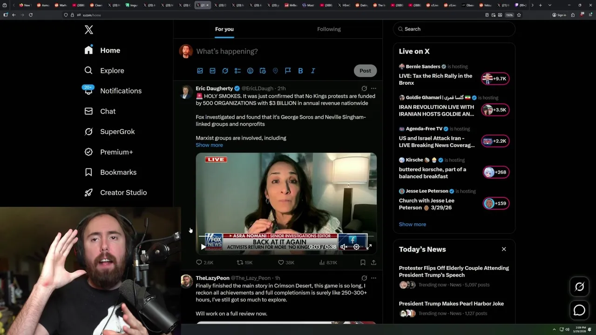Go back in the browser
Screen dimensions: 596x335
(x=14, y=15)
